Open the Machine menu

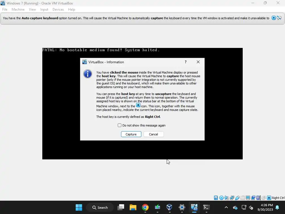(x=18, y=9)
